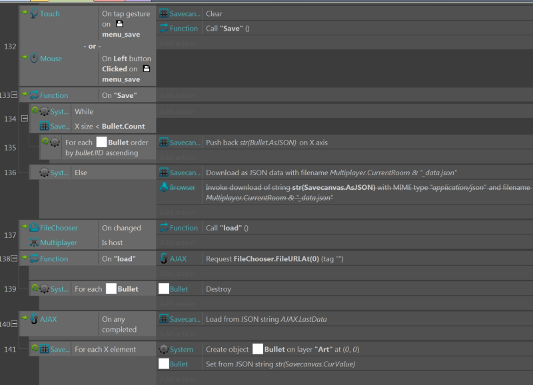Click the AJAX icon of the On any completed condition
The image size is (533, 385).
pos(34,319)
